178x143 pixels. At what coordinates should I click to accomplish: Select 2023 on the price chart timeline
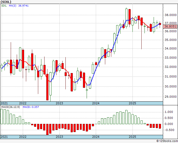(x=59, y=103)
